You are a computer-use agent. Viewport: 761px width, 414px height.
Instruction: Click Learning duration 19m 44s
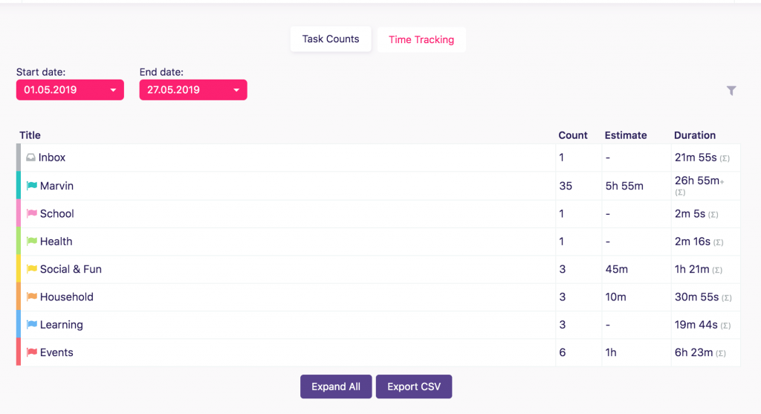coord(696,325)
